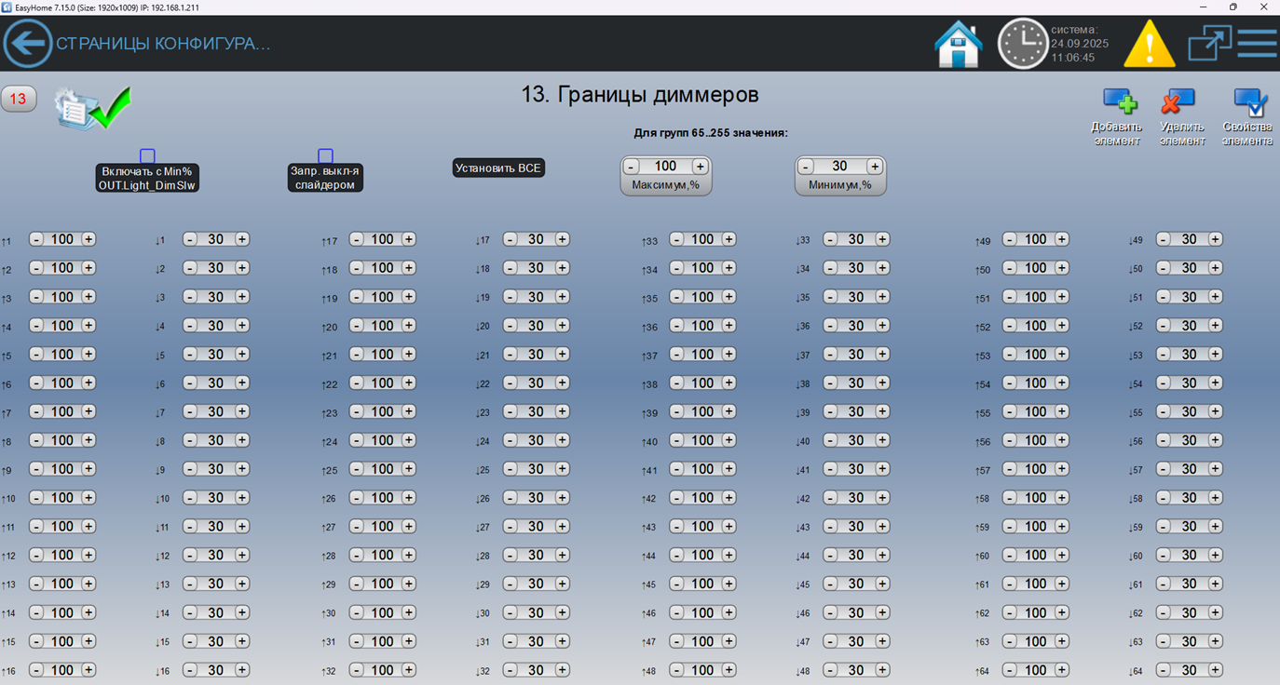Click the window pop-out icon
The height and width of the screenshot is (685, 1280).
click(1209, 43)
